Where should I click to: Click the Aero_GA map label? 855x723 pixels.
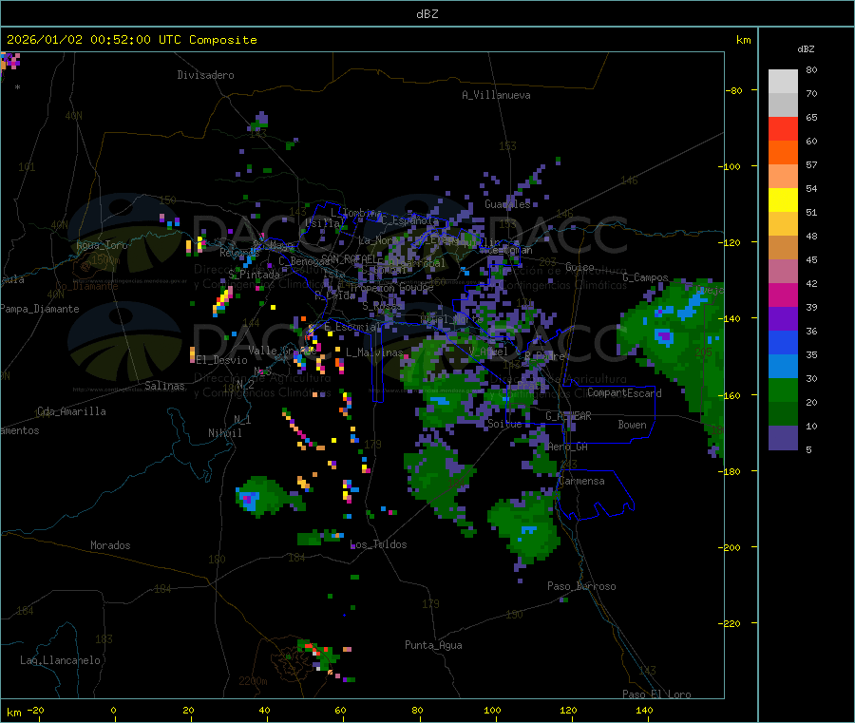[568, 447]
